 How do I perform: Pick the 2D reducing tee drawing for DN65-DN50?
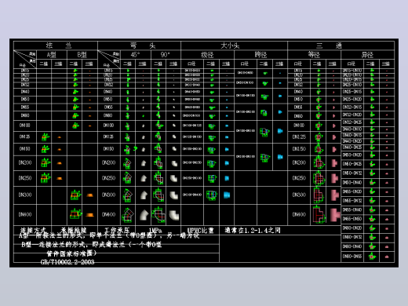pos(372,219)
